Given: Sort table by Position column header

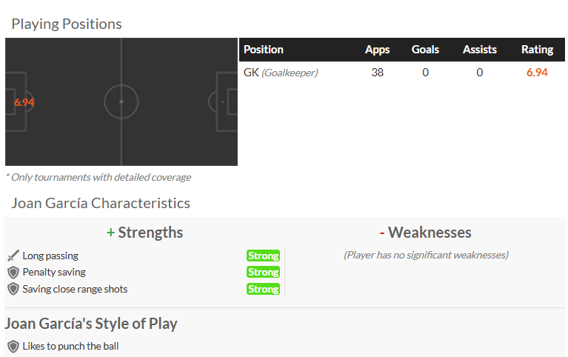Looking at the screenshot, I should point(264,50).
